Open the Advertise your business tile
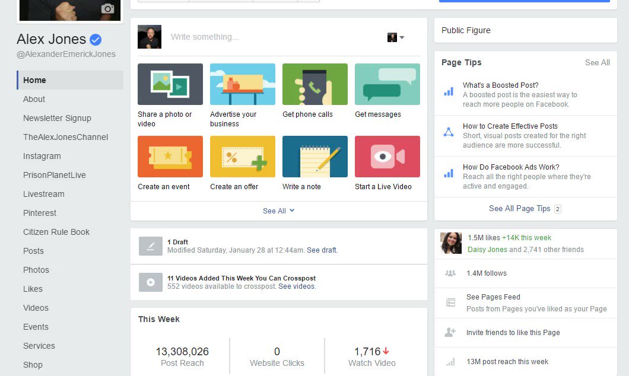629x376 pixels. (243, 84)
